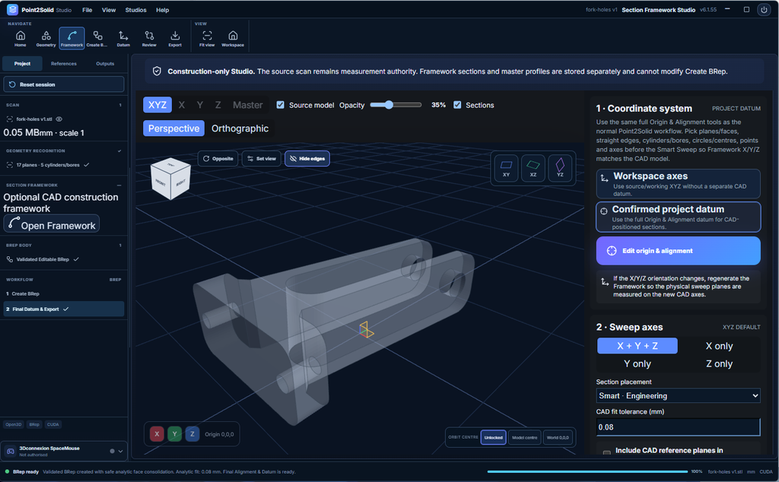Image resolution: width=779 pixels, height=482 pixels.
Task: Click the blue Z axis button
Action: click(192, 434)
